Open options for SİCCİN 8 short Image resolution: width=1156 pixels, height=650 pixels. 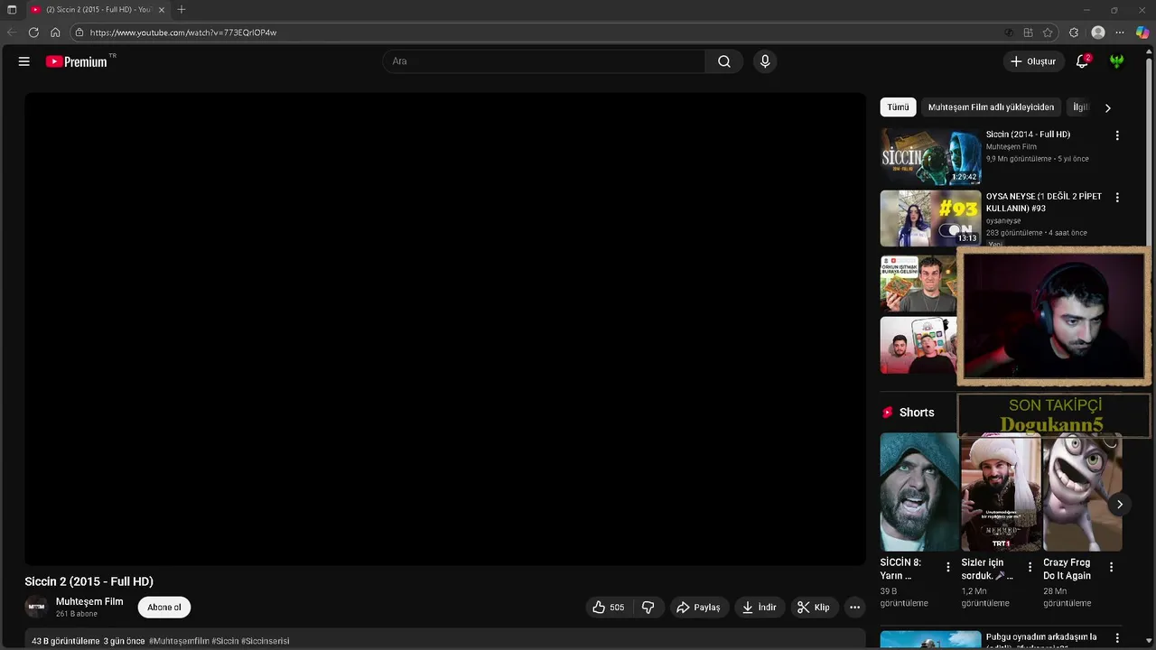point(947,567)
